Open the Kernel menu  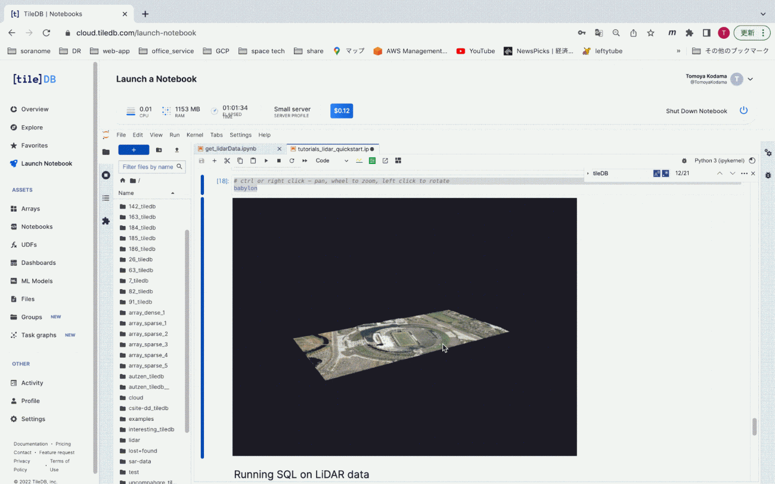click(x=194, y=135)
